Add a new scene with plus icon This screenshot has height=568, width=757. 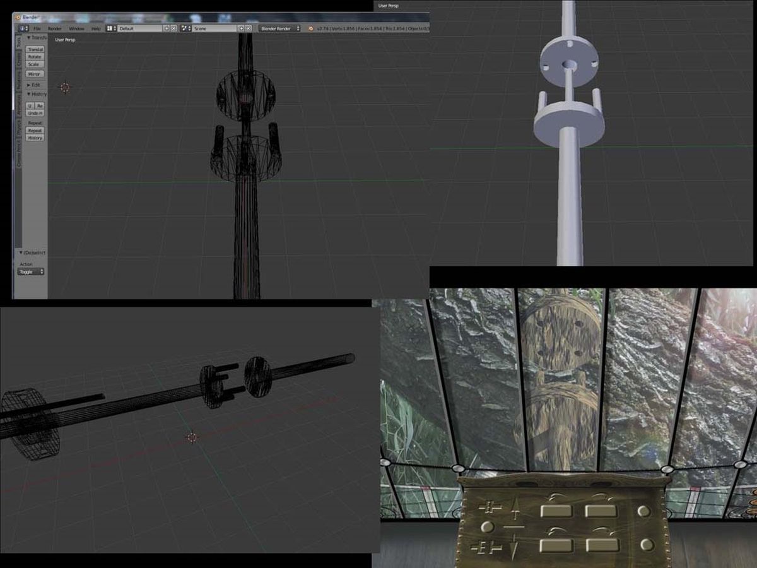point(241,28)
